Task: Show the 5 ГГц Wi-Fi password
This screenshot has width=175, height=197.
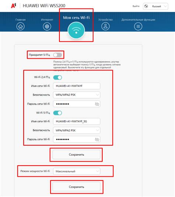Action: (97, 139)
